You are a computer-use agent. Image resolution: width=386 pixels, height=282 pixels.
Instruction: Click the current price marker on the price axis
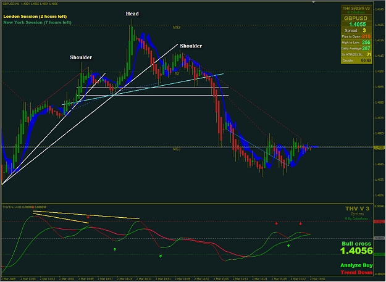(x=379, y=147)
